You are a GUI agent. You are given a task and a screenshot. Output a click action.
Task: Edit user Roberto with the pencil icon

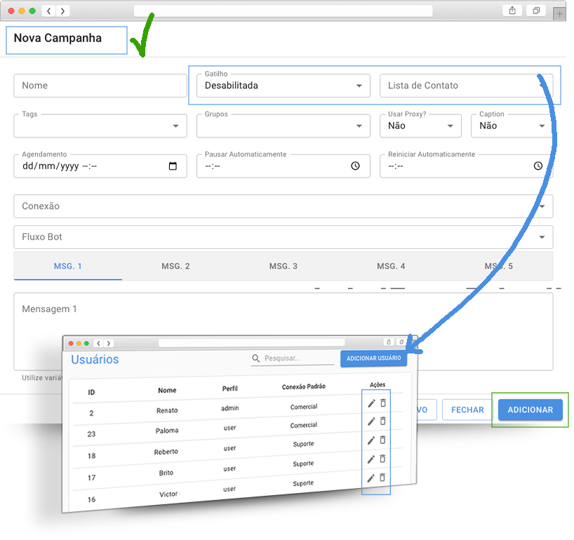(x=371, y=440)
